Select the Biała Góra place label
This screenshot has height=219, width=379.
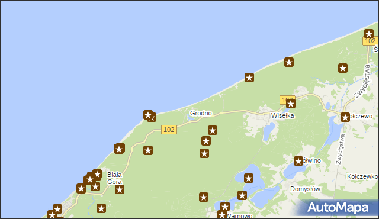[x=114, y=178]
